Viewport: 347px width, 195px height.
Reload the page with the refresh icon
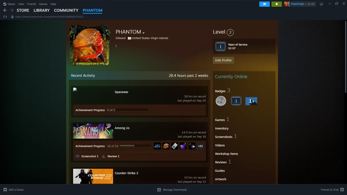(5, 16)
